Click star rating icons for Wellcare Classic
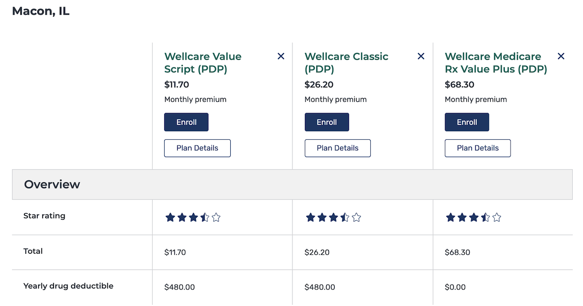Viewport: 583px width, 306px height. [333, 217]
